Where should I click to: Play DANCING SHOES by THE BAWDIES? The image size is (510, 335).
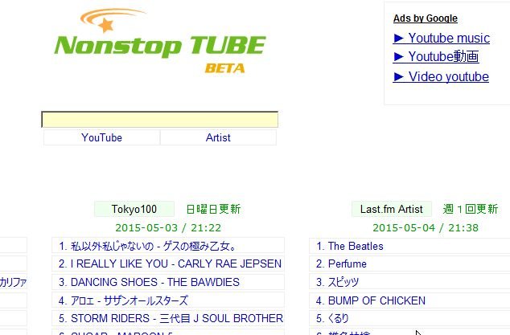[168, 282]
